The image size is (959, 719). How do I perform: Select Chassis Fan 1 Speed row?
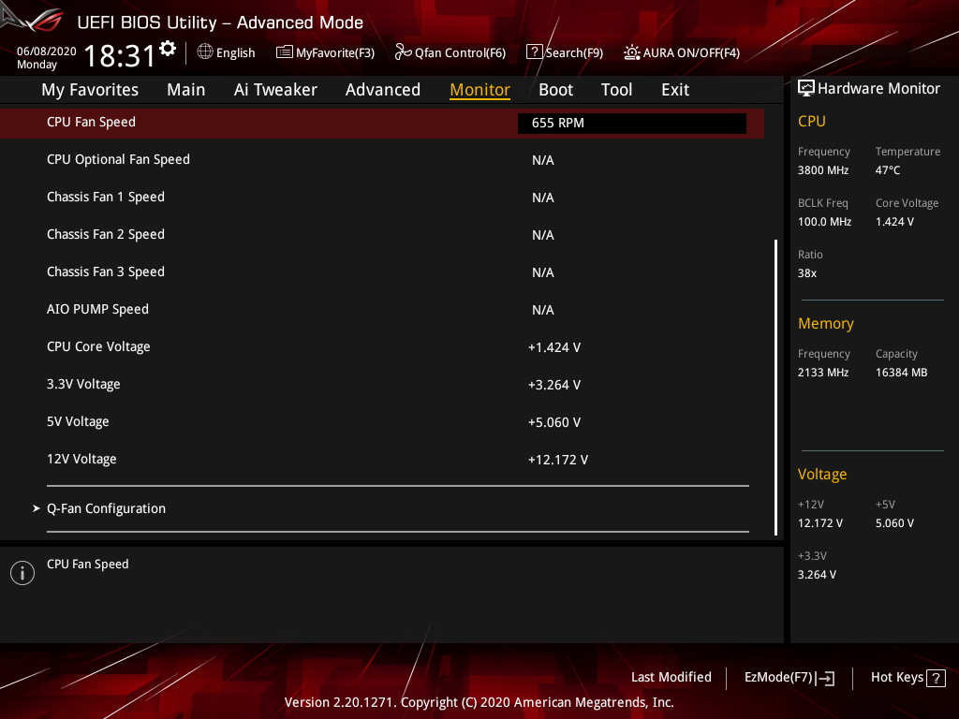click(382, 197)
